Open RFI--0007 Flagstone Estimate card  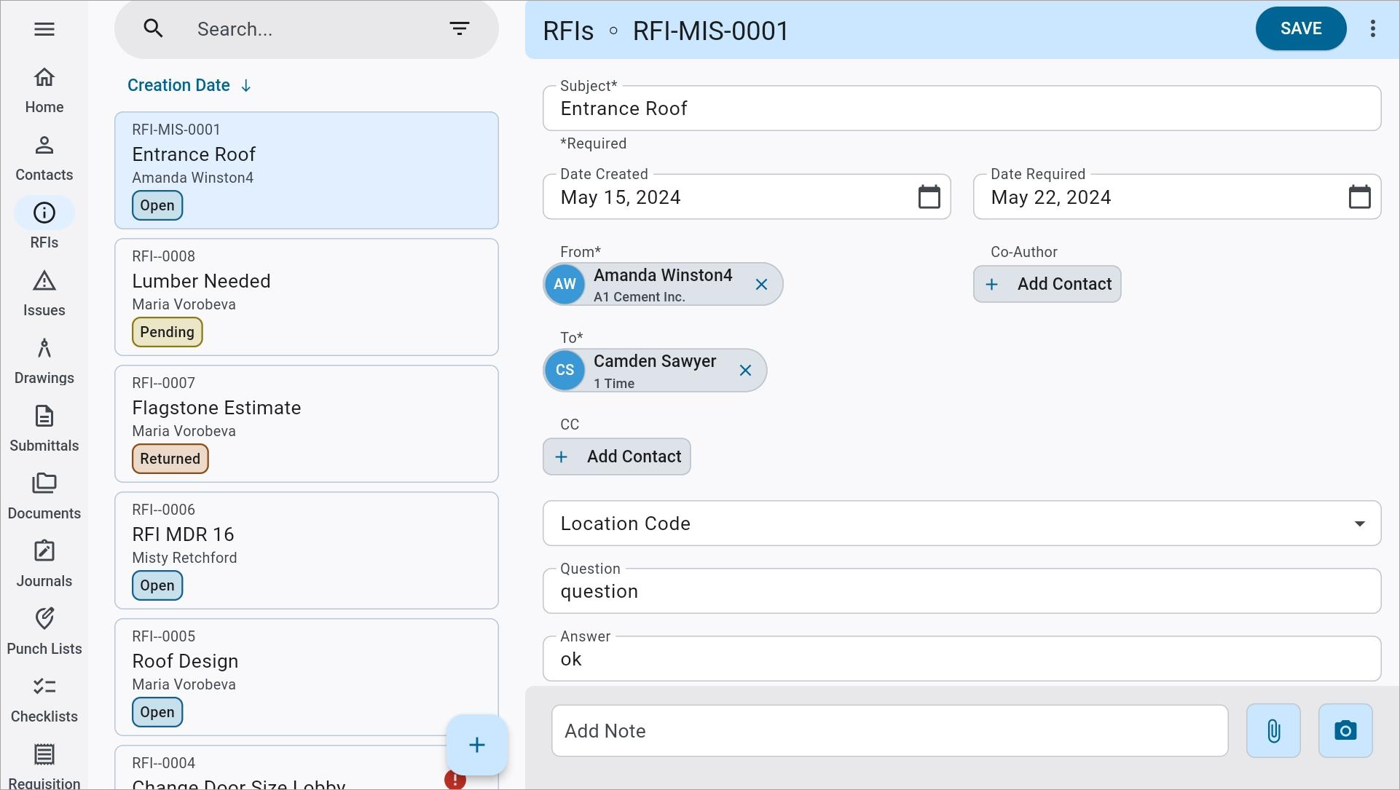click(x=307, y=424)
